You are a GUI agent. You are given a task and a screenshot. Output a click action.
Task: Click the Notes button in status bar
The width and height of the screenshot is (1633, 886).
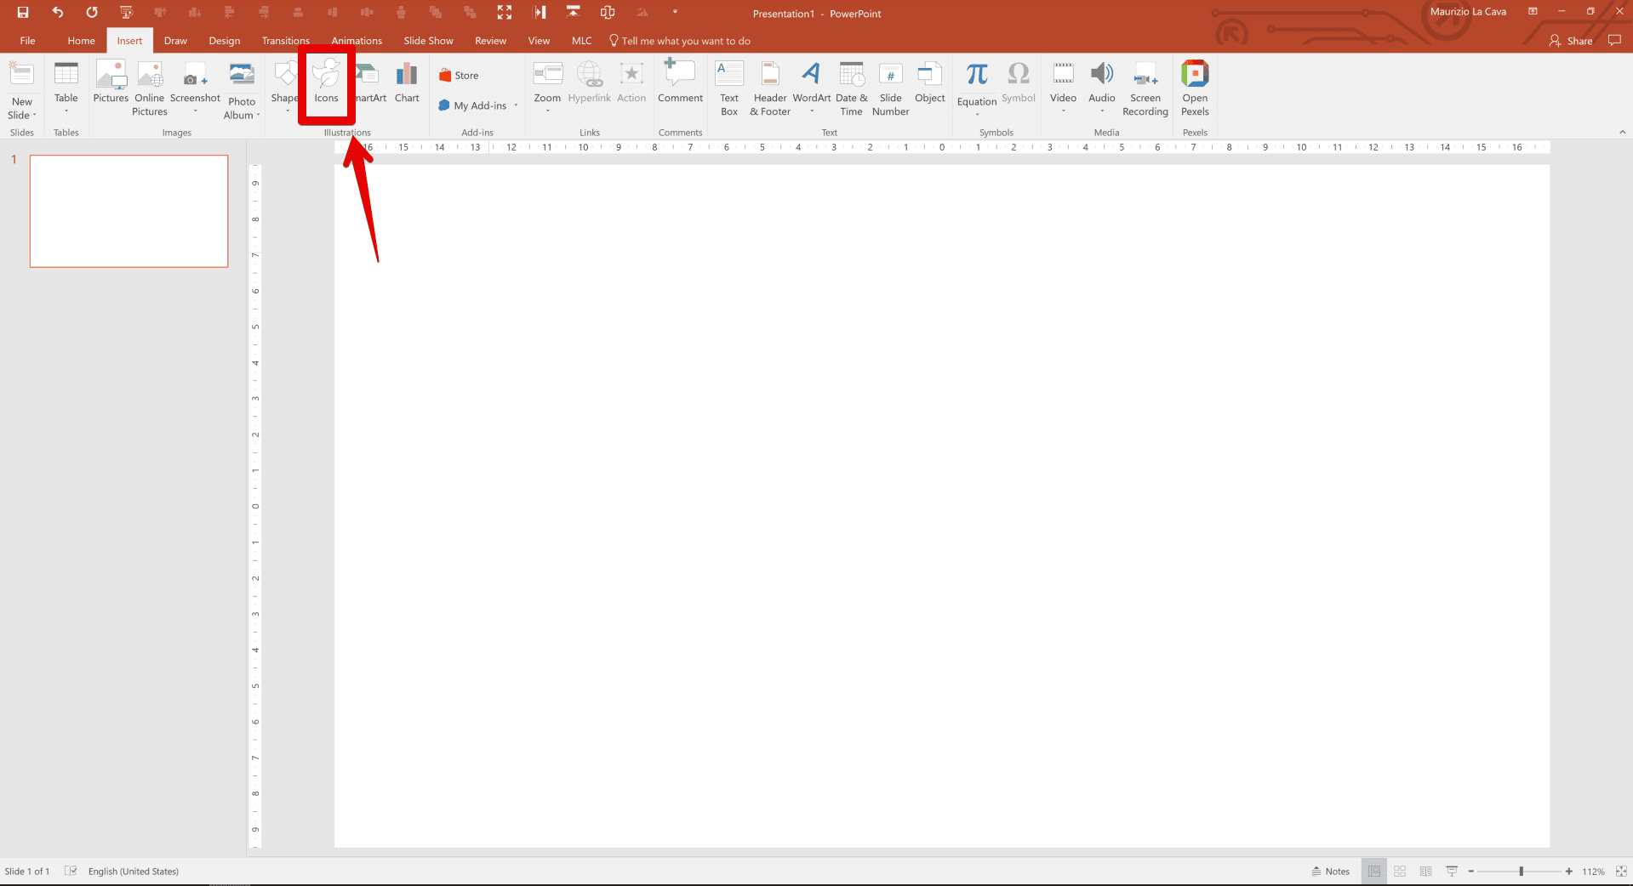pos(1330,871)
